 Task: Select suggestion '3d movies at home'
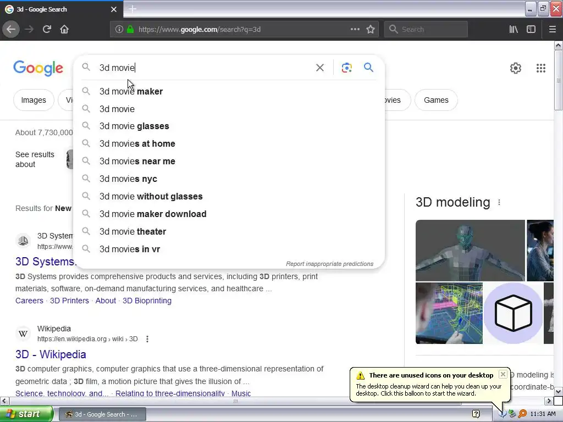click(x=229, y=143)
